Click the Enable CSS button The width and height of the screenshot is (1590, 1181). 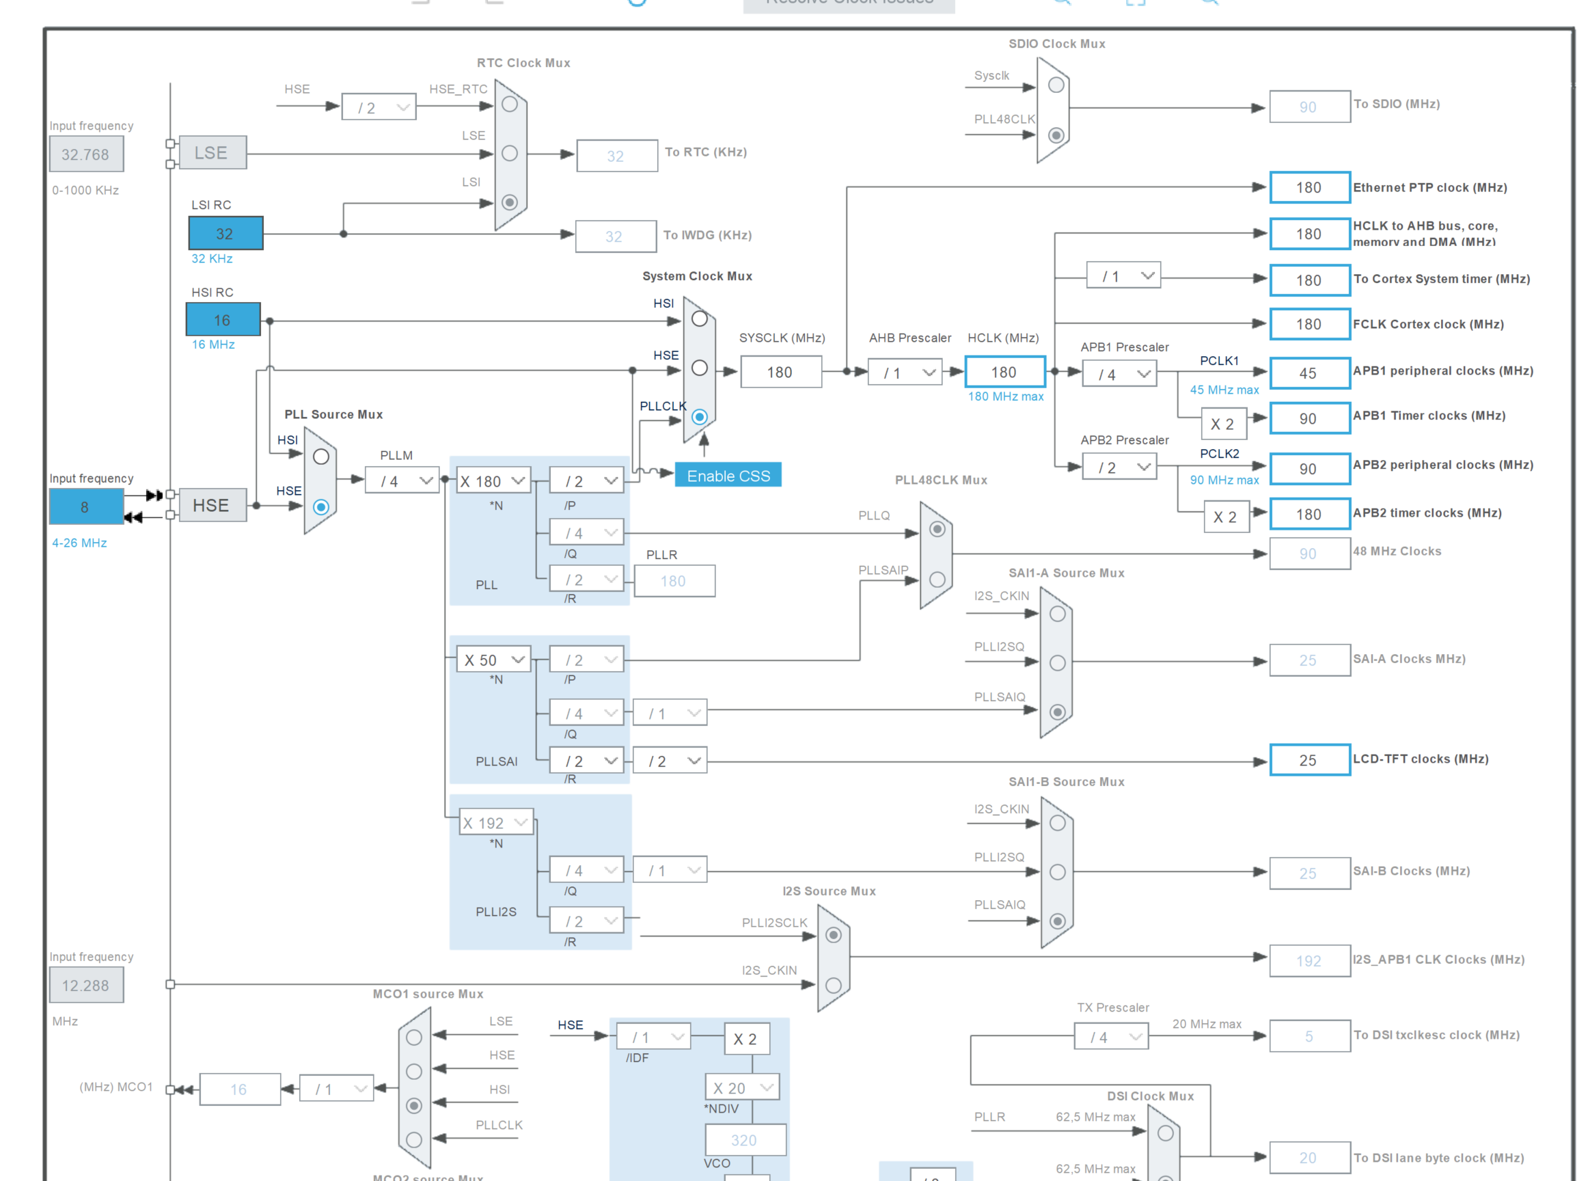(728, 476)
